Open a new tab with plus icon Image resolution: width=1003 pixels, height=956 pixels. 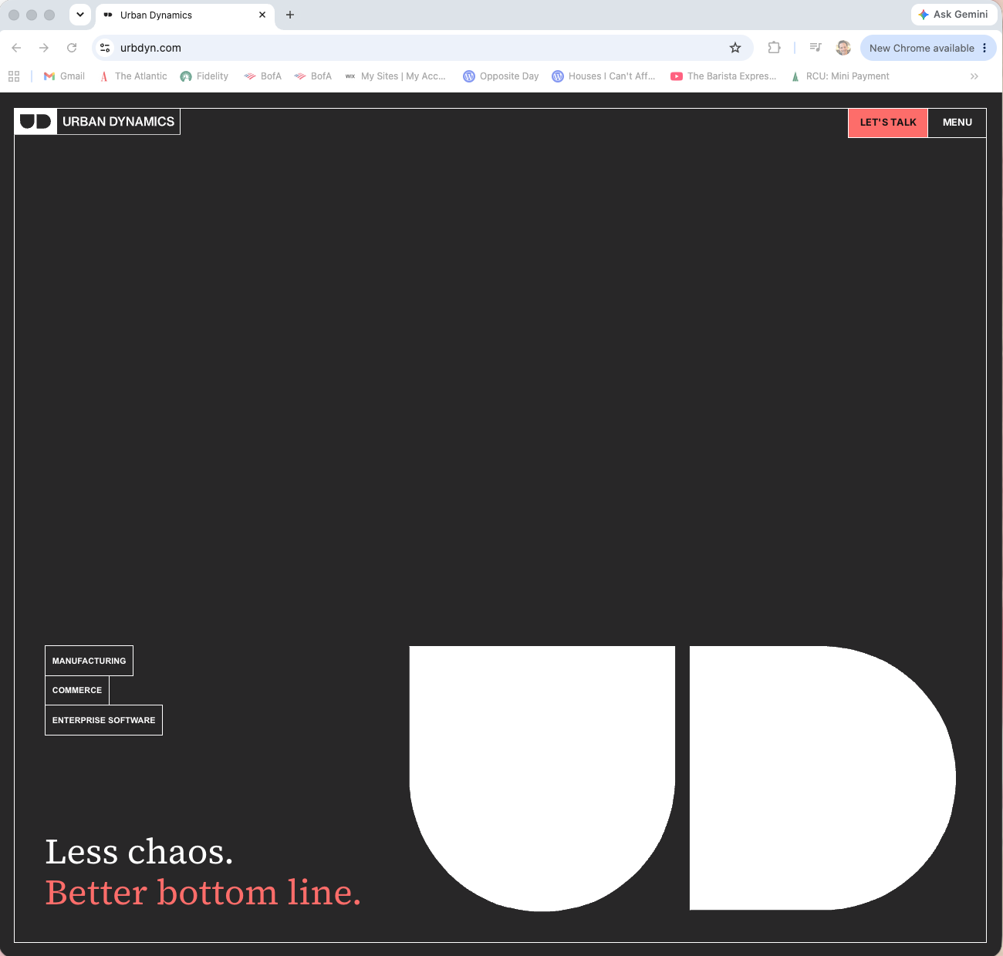290,15
